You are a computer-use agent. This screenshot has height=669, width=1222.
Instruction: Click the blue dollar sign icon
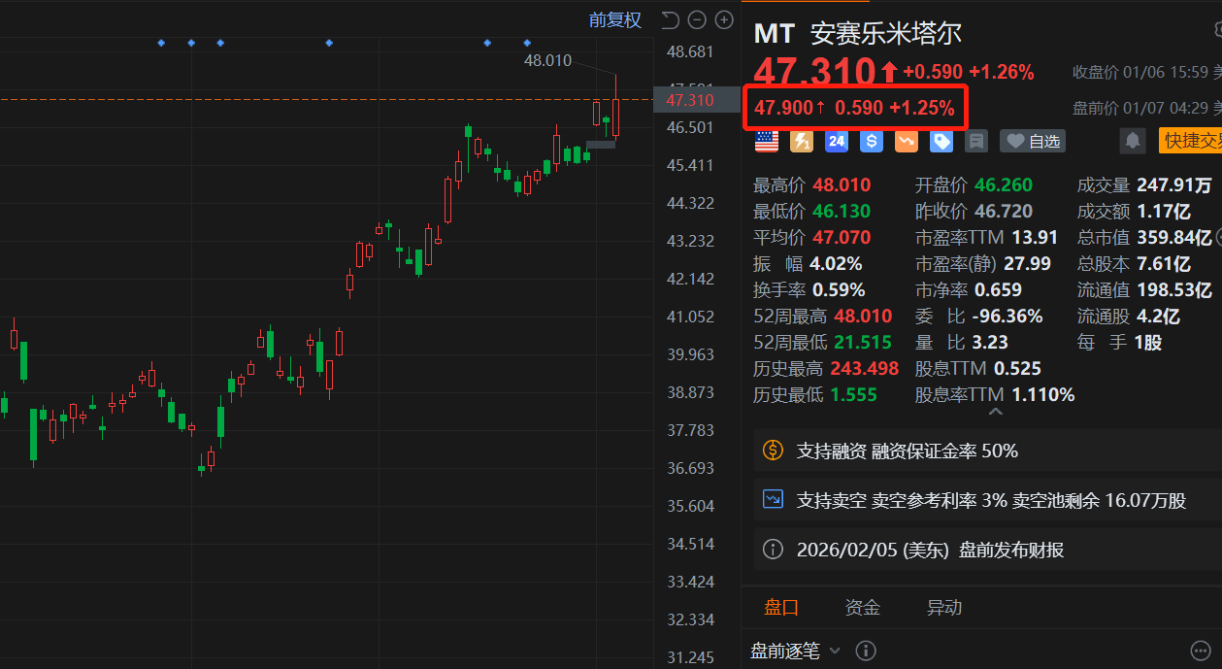[872, 142]
